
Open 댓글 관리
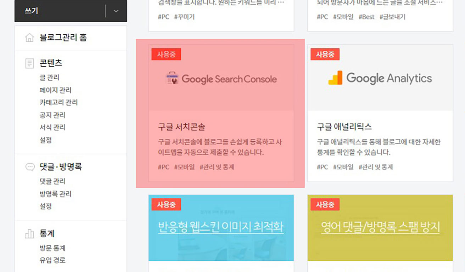[52, 181]
